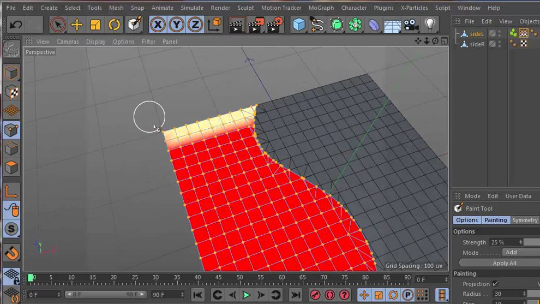Select the Workplane mode icon

point(11,111)
